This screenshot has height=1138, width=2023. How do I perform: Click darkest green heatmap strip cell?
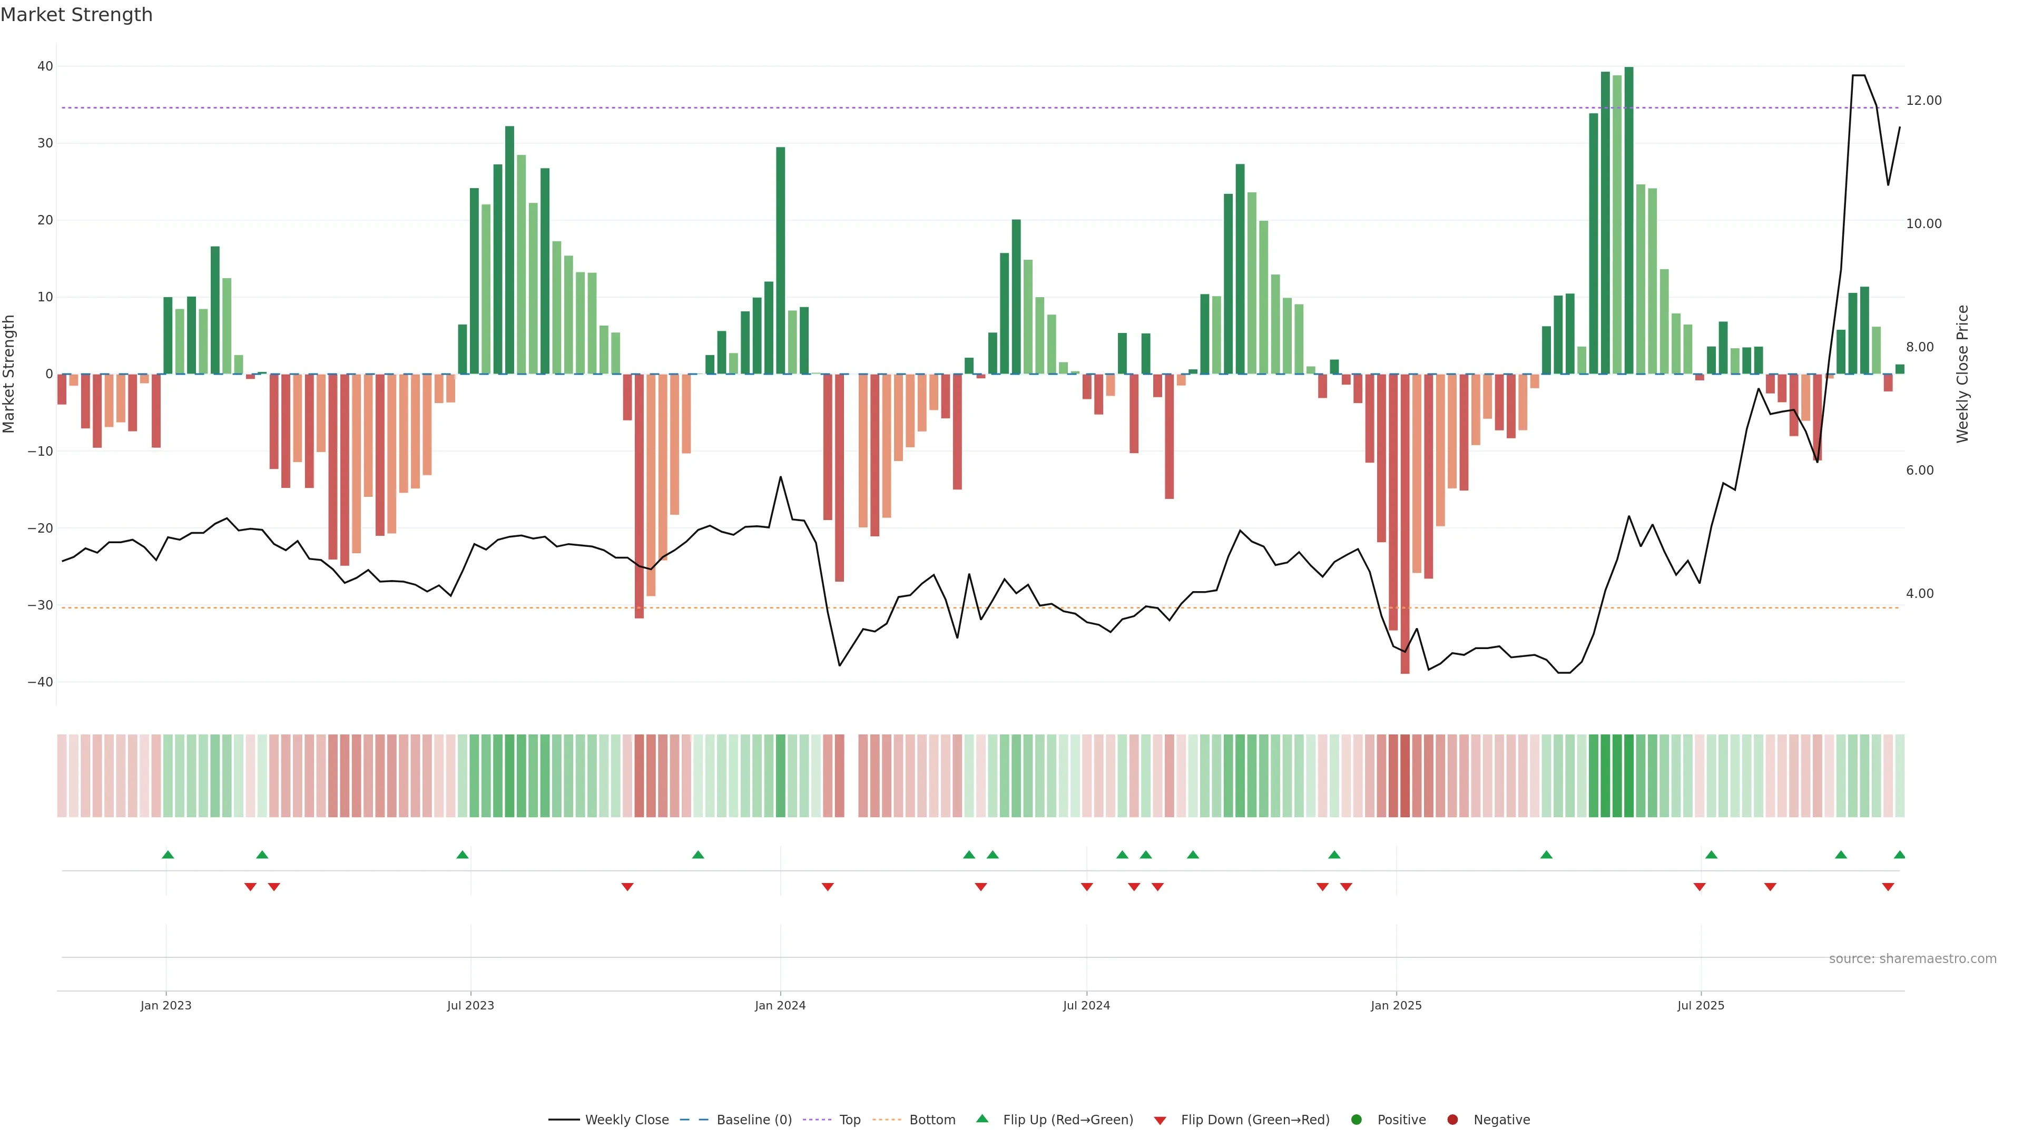(1629, 776)
